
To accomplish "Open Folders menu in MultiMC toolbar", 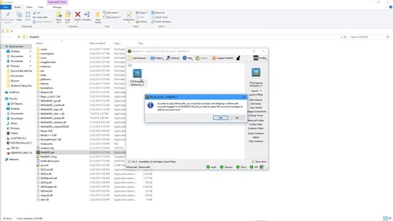I will click(x=157, y=58).
